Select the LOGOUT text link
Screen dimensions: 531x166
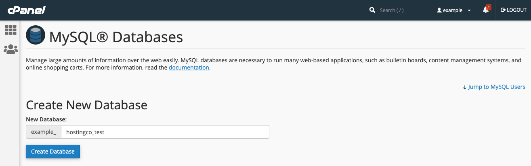pyautogui.click(x=516, y=10)
